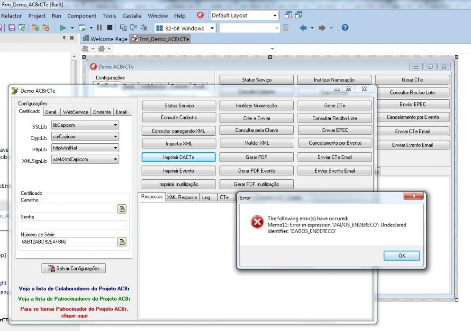Viewport: 471px width, 331px height.
Task: Click OK in the Error dialog
Action: (402, 256)
